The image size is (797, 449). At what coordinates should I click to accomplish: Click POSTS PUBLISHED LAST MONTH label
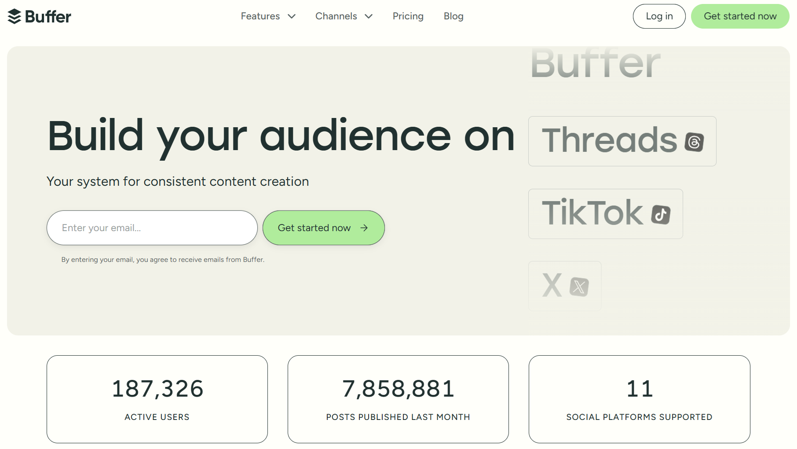pyautogui.click(x=398, y=417)
